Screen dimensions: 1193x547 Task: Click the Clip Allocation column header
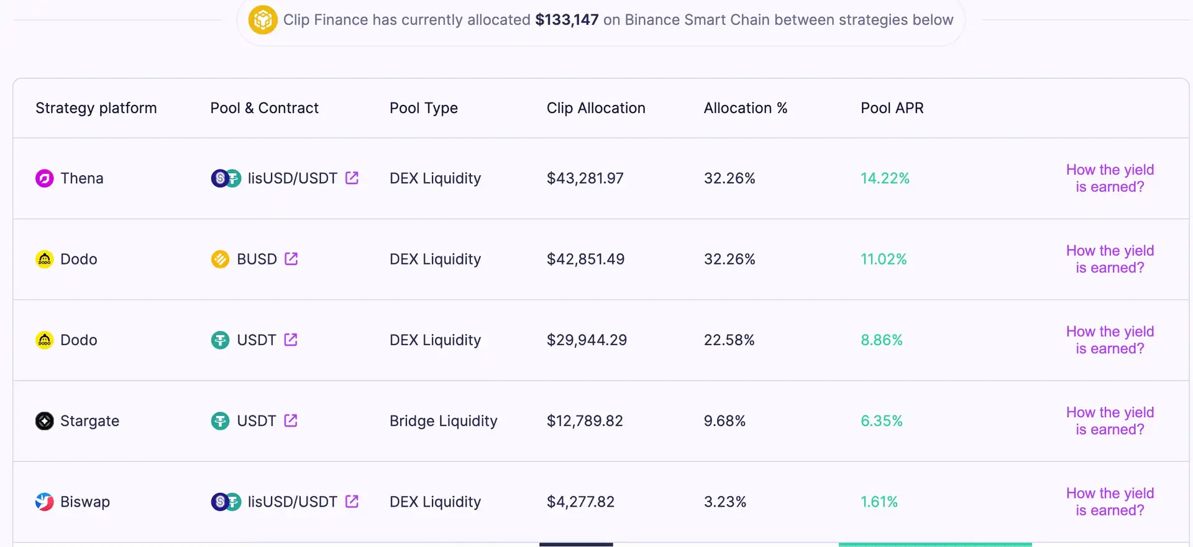tap(595, 108)
